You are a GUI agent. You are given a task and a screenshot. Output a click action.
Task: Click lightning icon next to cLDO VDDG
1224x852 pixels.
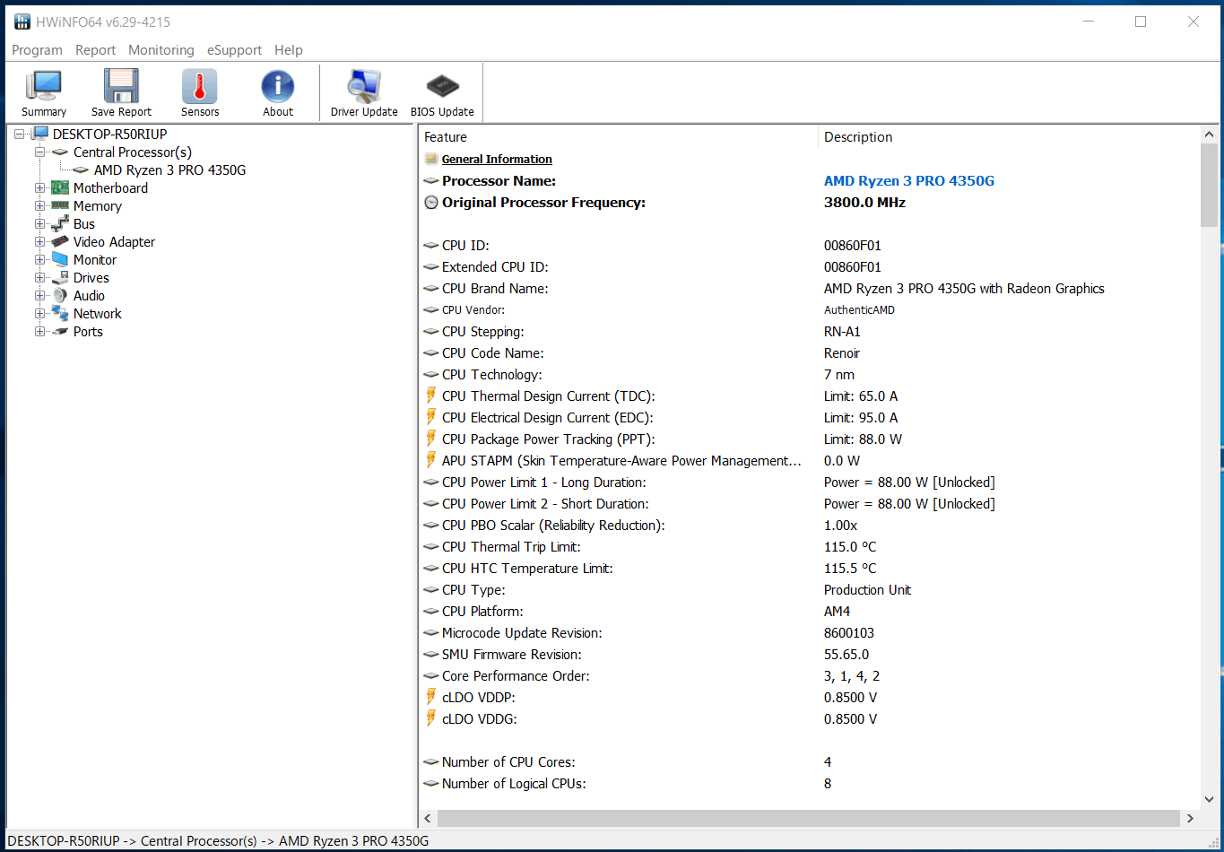(x=431, y=718)
